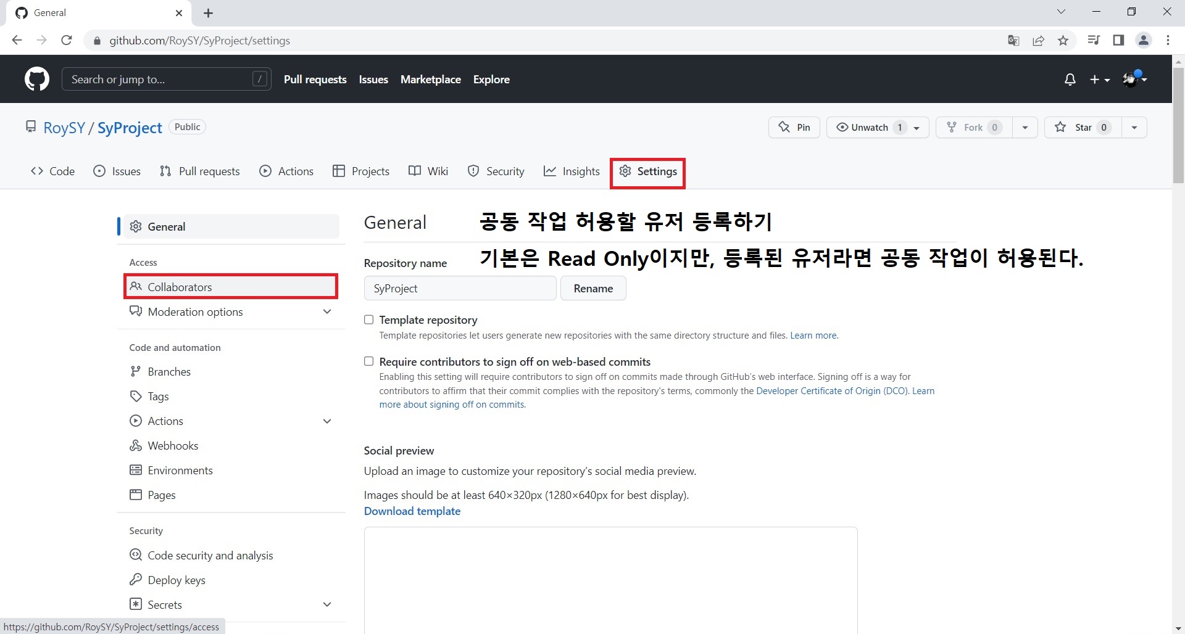The width and height of the screenshot is (1185, 634).
Task: Click the Translate page icon
Action: [x=1013, y=41]
